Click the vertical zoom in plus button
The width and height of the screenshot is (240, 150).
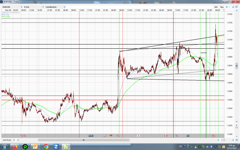[x=237, y=125]
